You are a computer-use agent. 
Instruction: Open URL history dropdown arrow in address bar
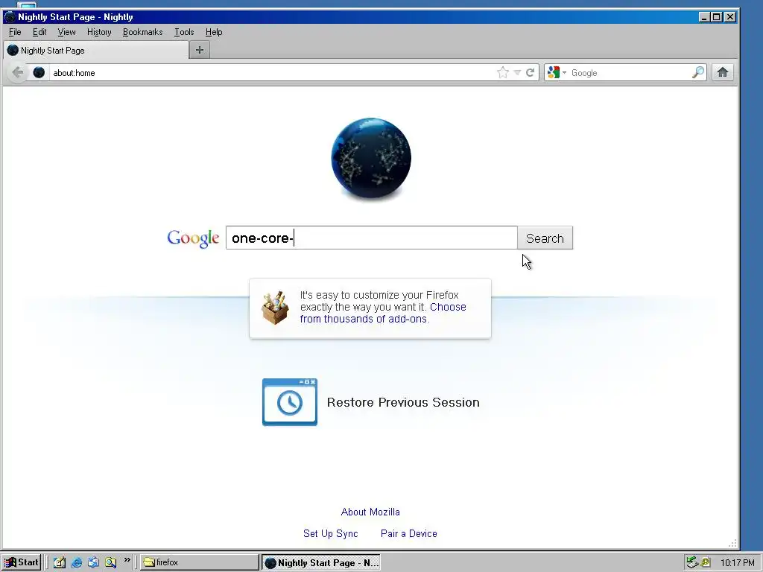[x=517, y=72]
